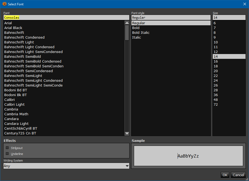
Task: Click the XnView app icon in title bar
Action: pyautogui.click(x=4, y=4)
